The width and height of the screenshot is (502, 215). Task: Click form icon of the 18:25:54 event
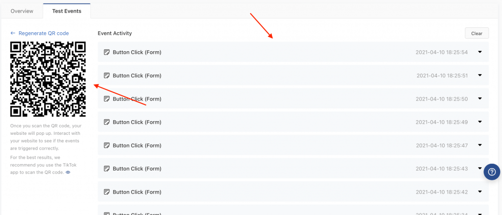107,52
